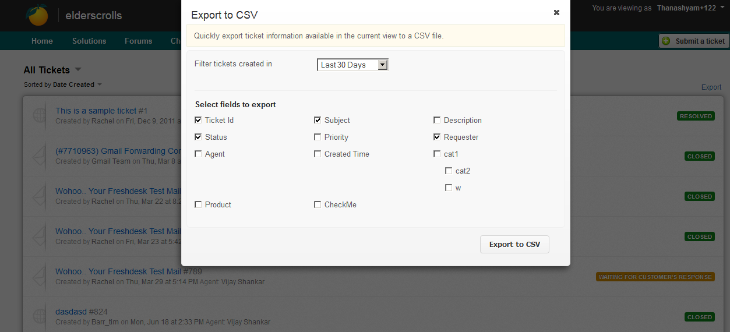Toggle the Ticket Id checkbox
Screen dimensions: 730x332
(199, 120)
